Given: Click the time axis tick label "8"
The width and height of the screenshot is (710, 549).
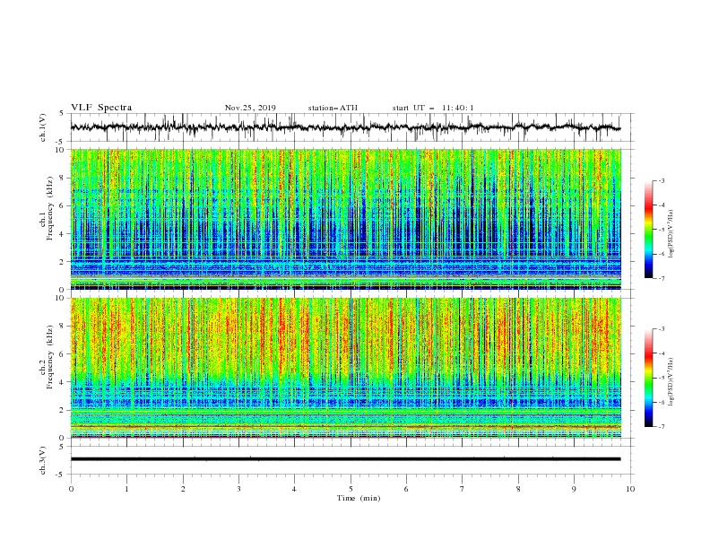Looking at the screenshot, I should pos(518,489).
